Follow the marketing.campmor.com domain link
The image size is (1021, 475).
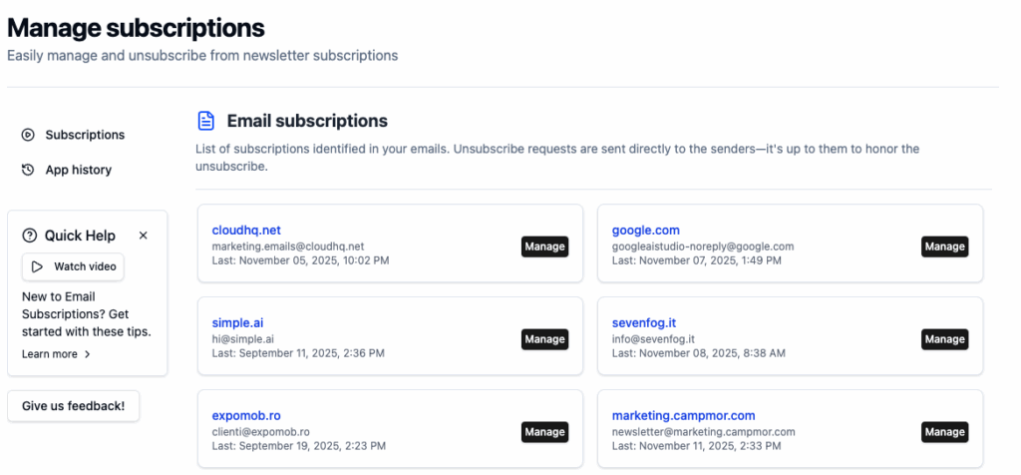coord(683,415)
